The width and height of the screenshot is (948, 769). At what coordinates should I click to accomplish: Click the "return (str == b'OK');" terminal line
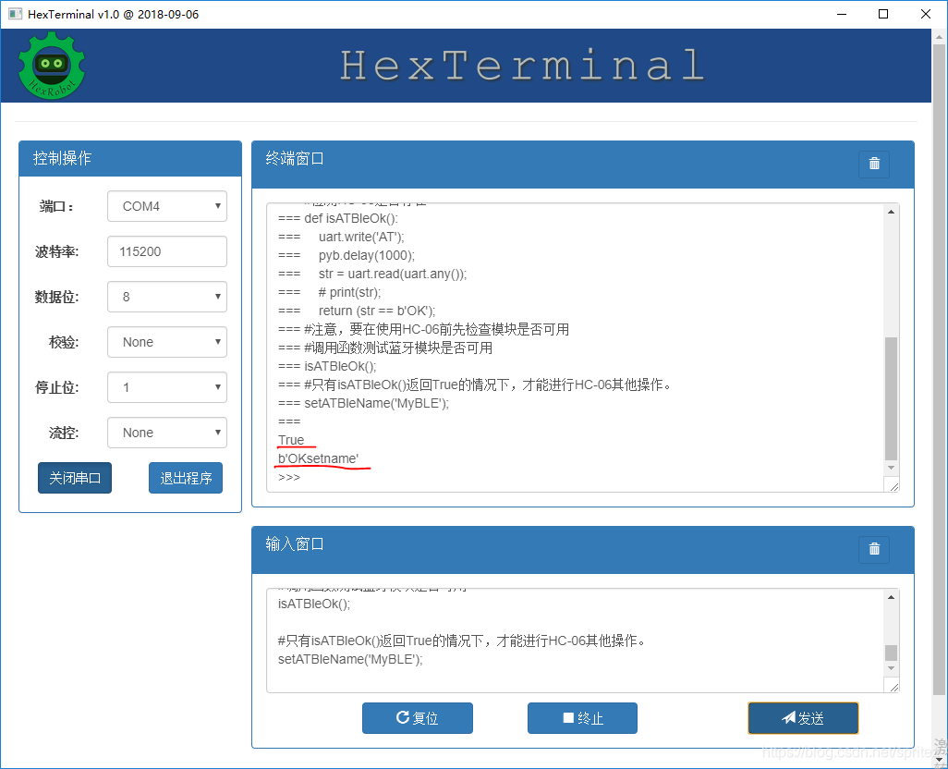pyautogui.click(x=377, y=311)
